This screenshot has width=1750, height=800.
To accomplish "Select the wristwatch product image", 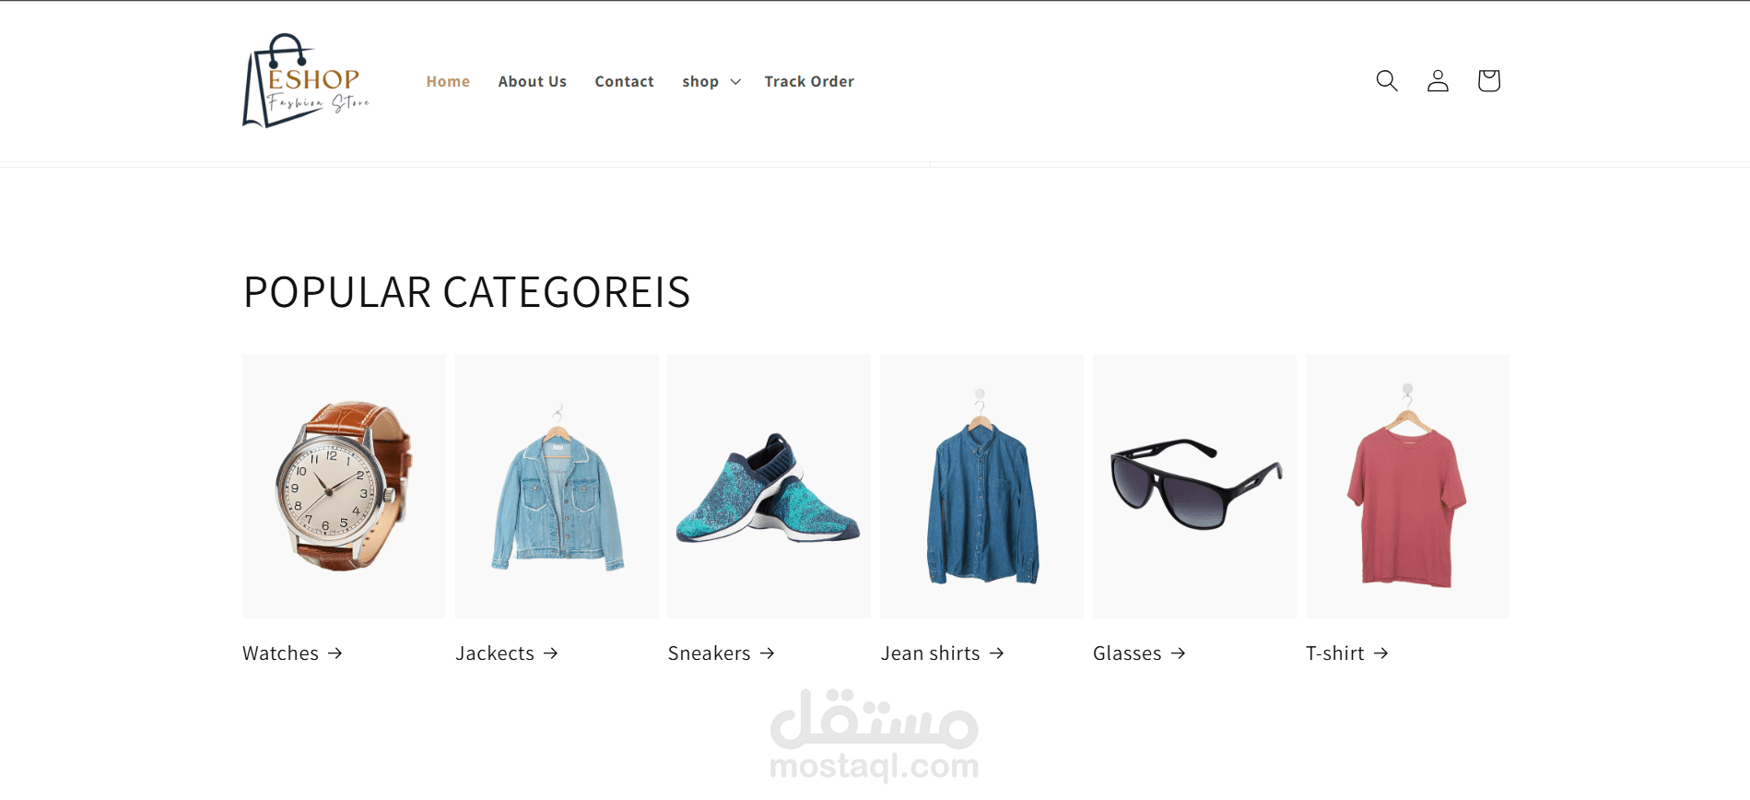I will [x=344, y=486].
